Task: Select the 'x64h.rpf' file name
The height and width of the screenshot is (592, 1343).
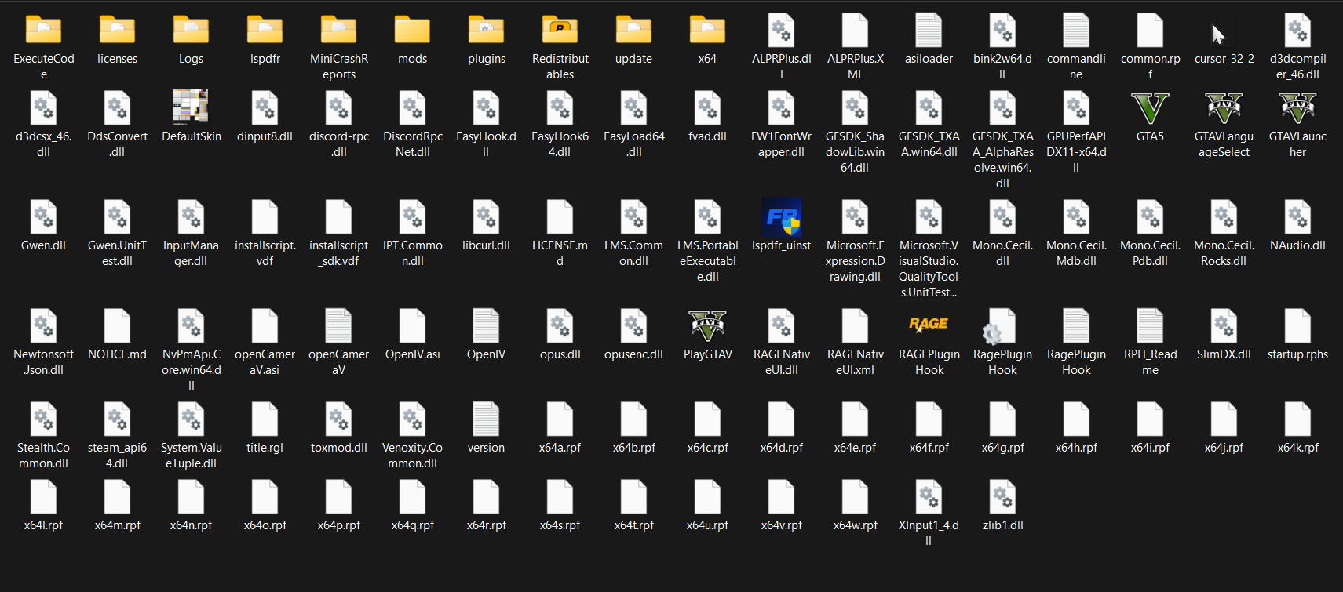Action: point(1077,448)
